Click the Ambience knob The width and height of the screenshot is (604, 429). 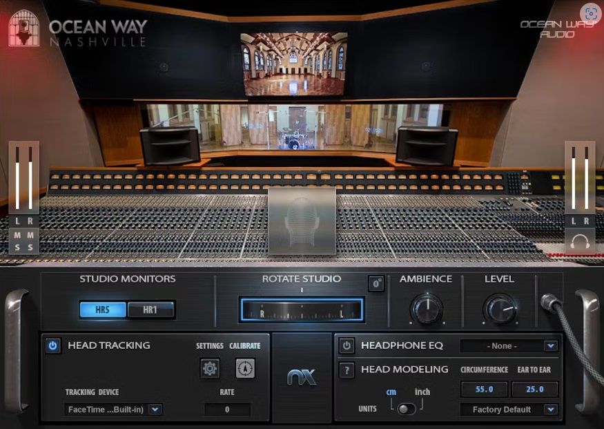(x=426, y=309)
